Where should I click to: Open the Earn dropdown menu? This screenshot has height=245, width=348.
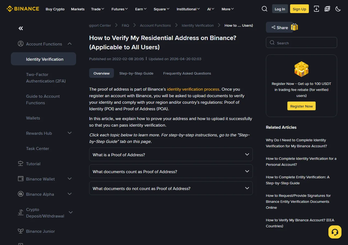[x=141, y=9]
